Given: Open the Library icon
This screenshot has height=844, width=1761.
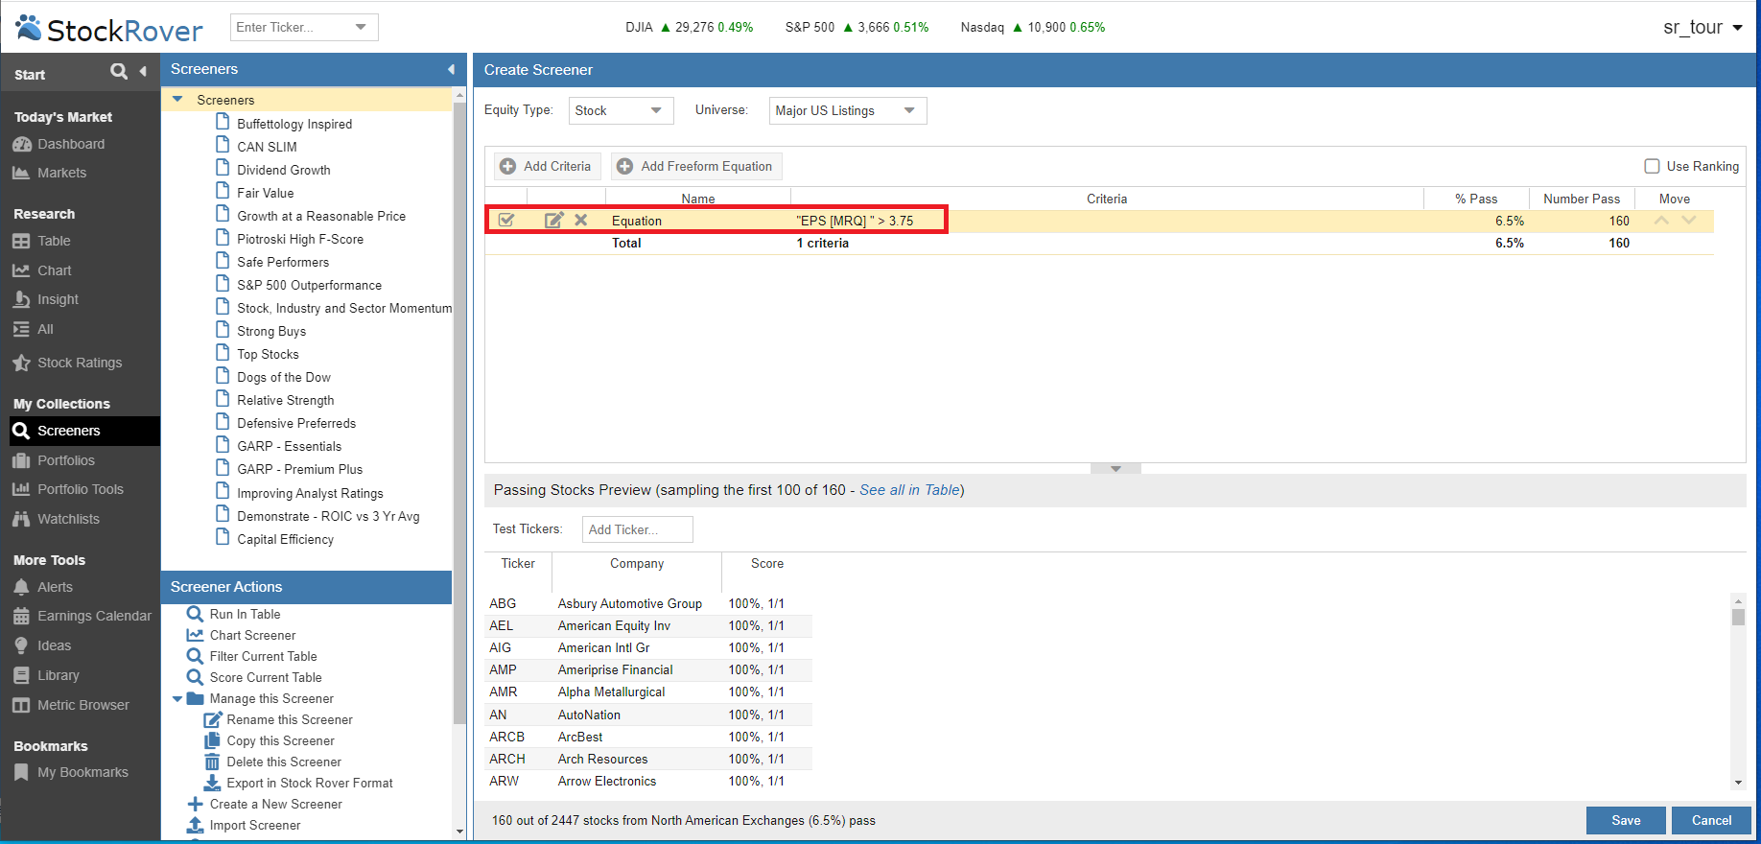Looking at the screenshot, I should tap(22, 675).
